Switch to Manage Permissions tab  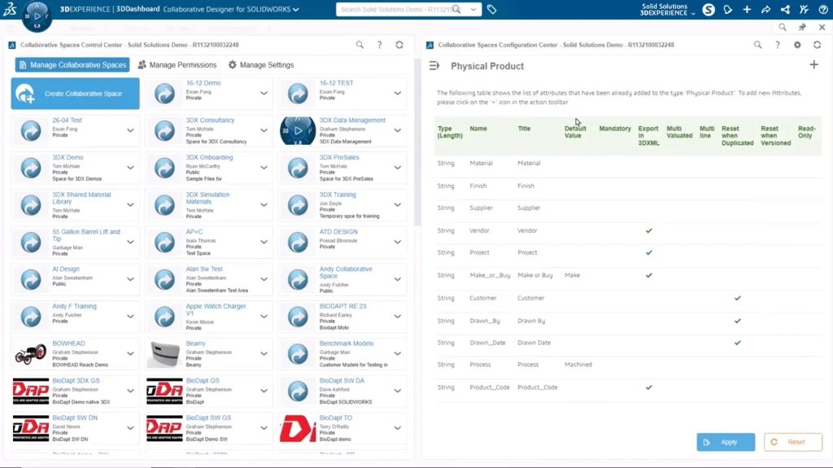tap(177, 65)
